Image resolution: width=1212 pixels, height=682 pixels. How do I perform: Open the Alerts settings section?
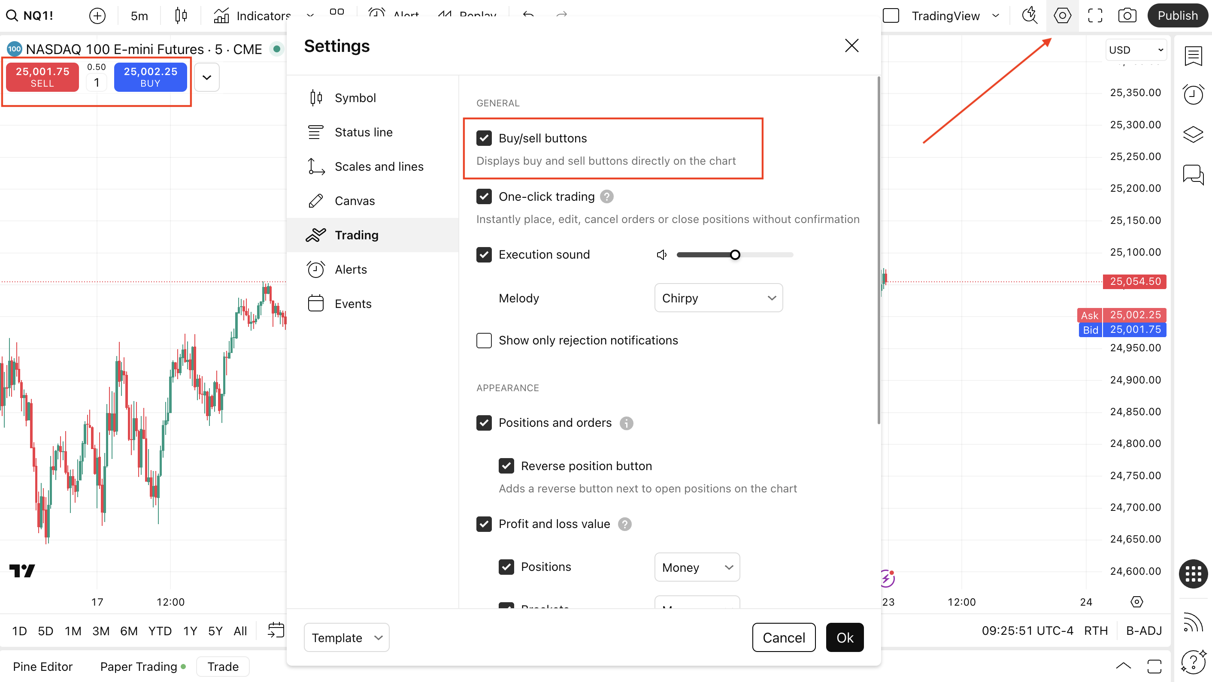pyautogui.click(x=351, y=269)
